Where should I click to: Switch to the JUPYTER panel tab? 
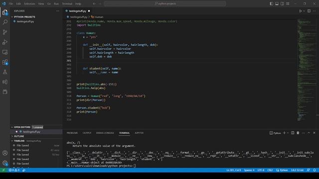(139, 133)
